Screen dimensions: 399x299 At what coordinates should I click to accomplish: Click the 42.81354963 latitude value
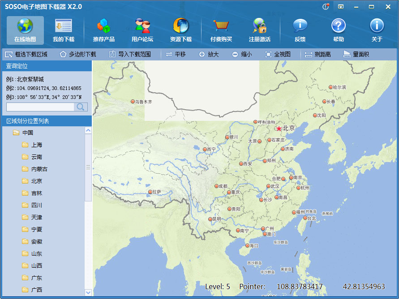[364, 287]
